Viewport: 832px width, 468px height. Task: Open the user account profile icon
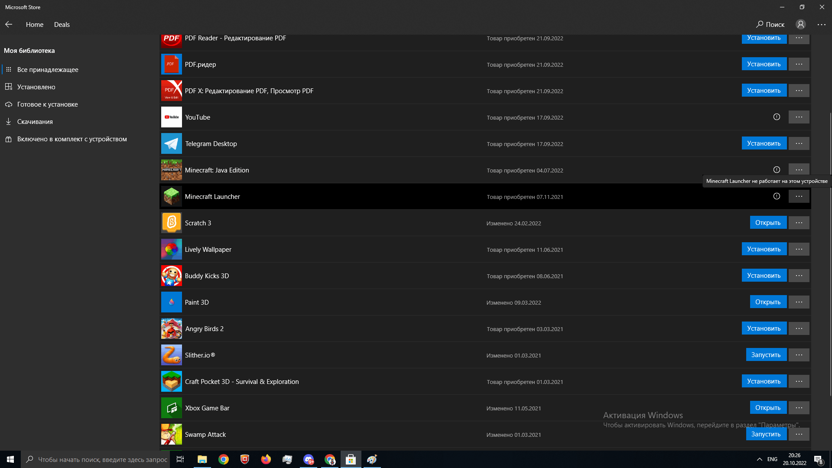click(x=801, y=25)
